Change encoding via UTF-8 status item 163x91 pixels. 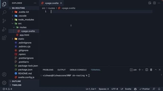pyautogui.click(x=115, y=89)
